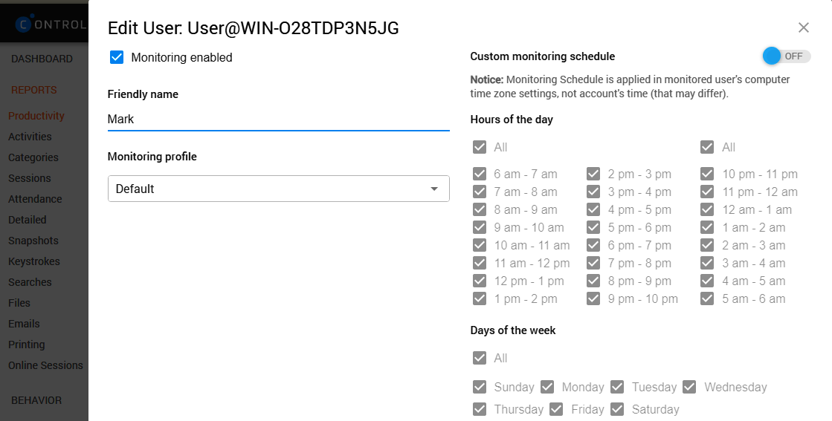Toggle the 12 pm - 1 pm checkbox
832x421 pixels.
pyautogui.click(x=480, y=281)
